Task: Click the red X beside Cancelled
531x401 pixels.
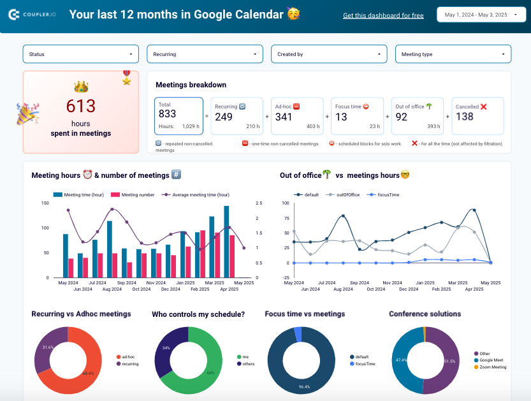Action: 484,106
